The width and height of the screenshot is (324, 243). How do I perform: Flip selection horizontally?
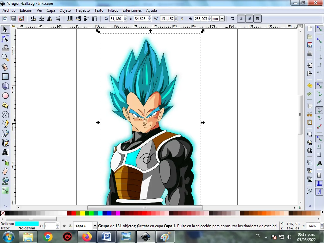click(50, 19)
